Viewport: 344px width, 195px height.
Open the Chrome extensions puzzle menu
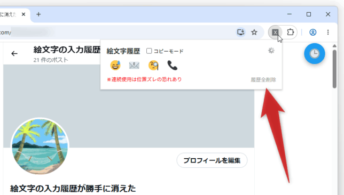click(290, 32)
